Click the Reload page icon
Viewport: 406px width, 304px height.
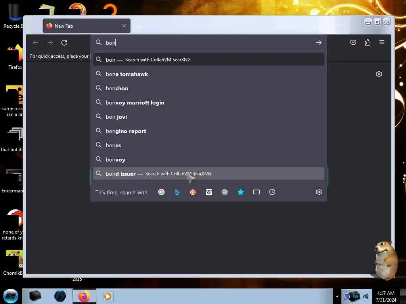[64, 43]
